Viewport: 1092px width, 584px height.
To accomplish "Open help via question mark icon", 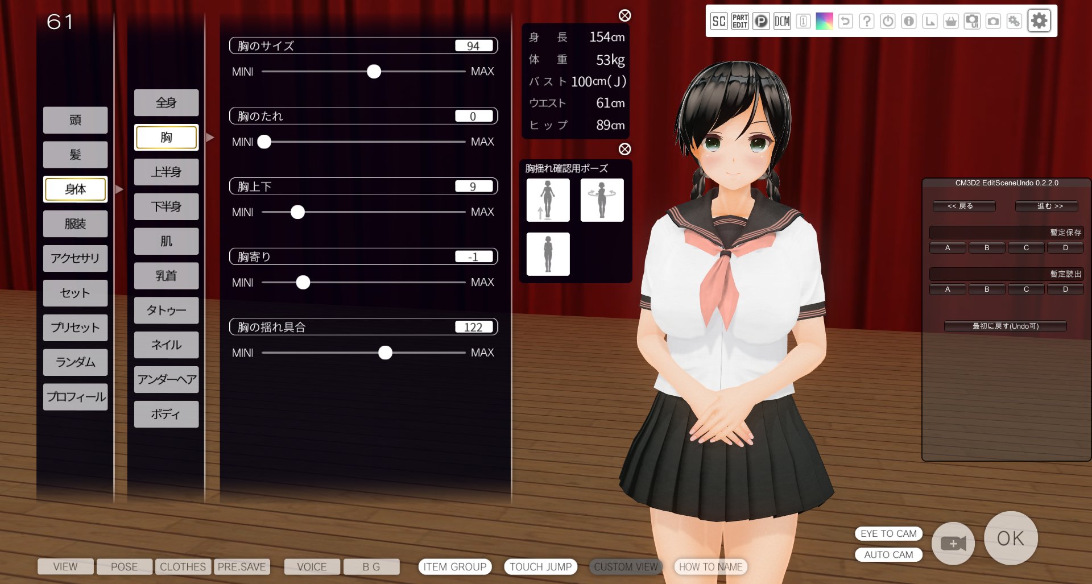I will [866, 22].
